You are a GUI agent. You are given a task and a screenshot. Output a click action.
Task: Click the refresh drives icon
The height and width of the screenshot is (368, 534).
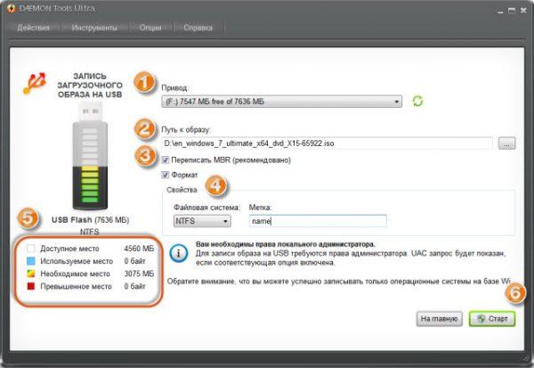click(x=417, y=101)
